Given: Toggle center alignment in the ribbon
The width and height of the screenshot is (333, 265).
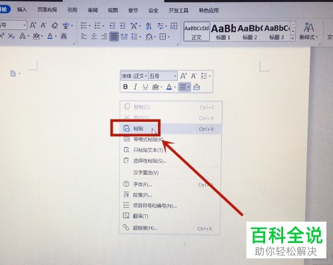Looking at the screenshot, I should pyautogui.click(x=94, y=36).
